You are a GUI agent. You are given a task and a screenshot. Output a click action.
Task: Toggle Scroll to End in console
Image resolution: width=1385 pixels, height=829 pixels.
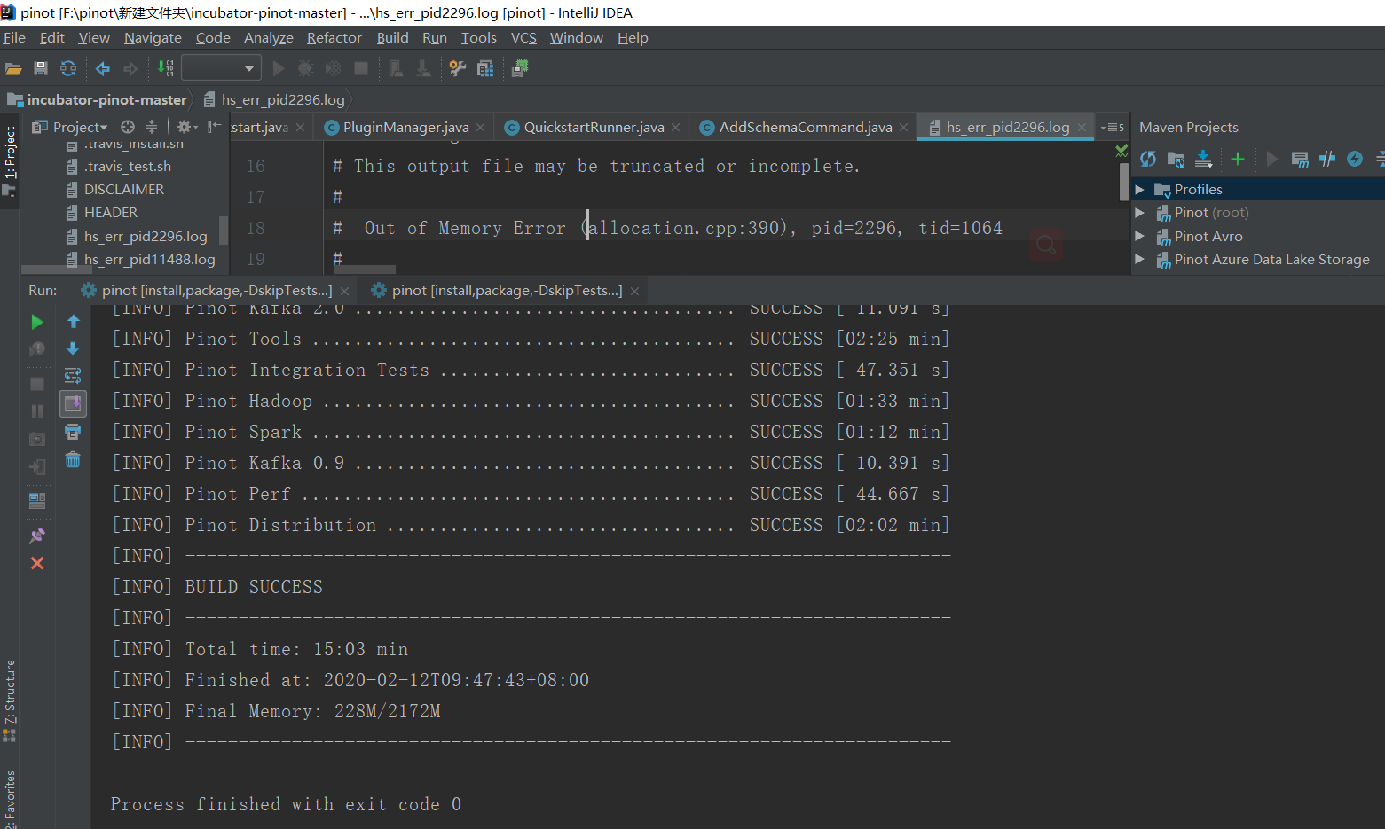pos(73,403)
